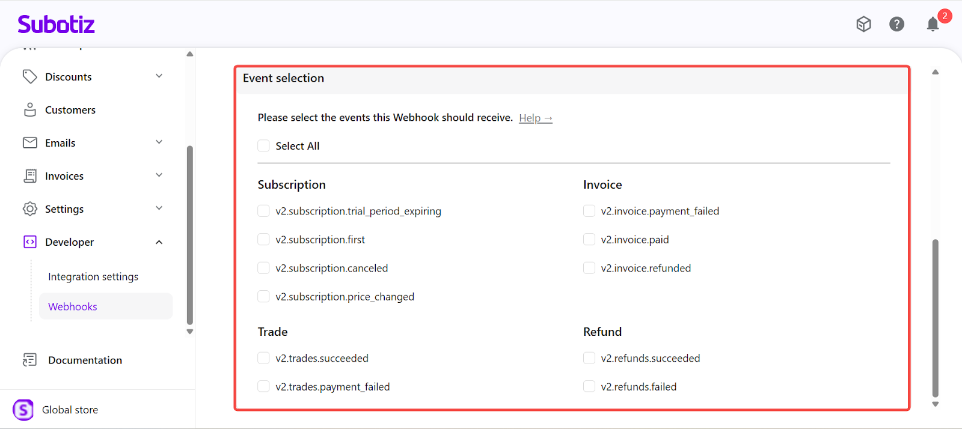The image size is (962, 429).
Task: Click the main content vertical scrollbar
Action: [x=935, y=317]
